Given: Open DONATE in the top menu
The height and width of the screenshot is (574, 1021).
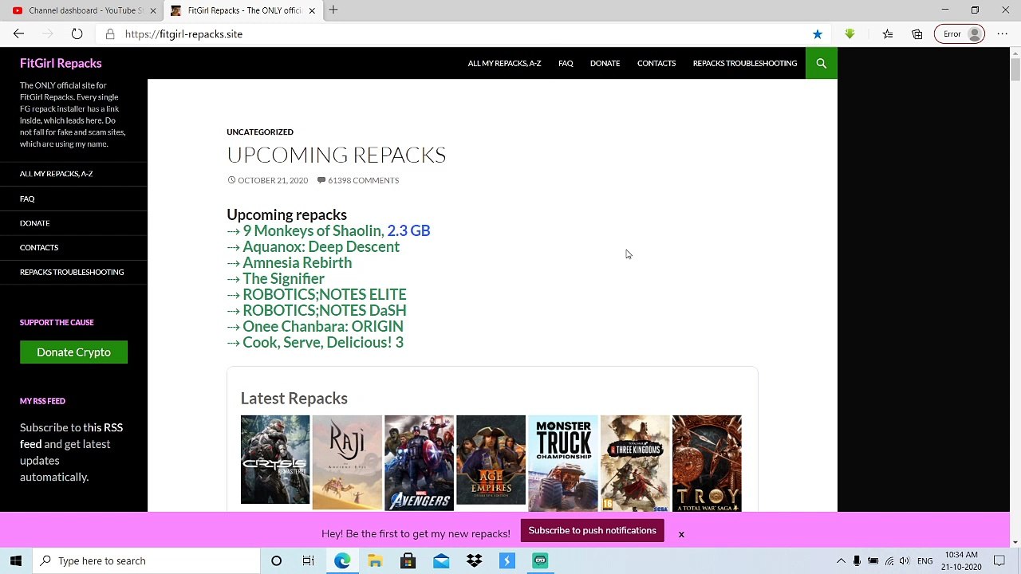Looking at the screenshot, I should pos(605,63).
